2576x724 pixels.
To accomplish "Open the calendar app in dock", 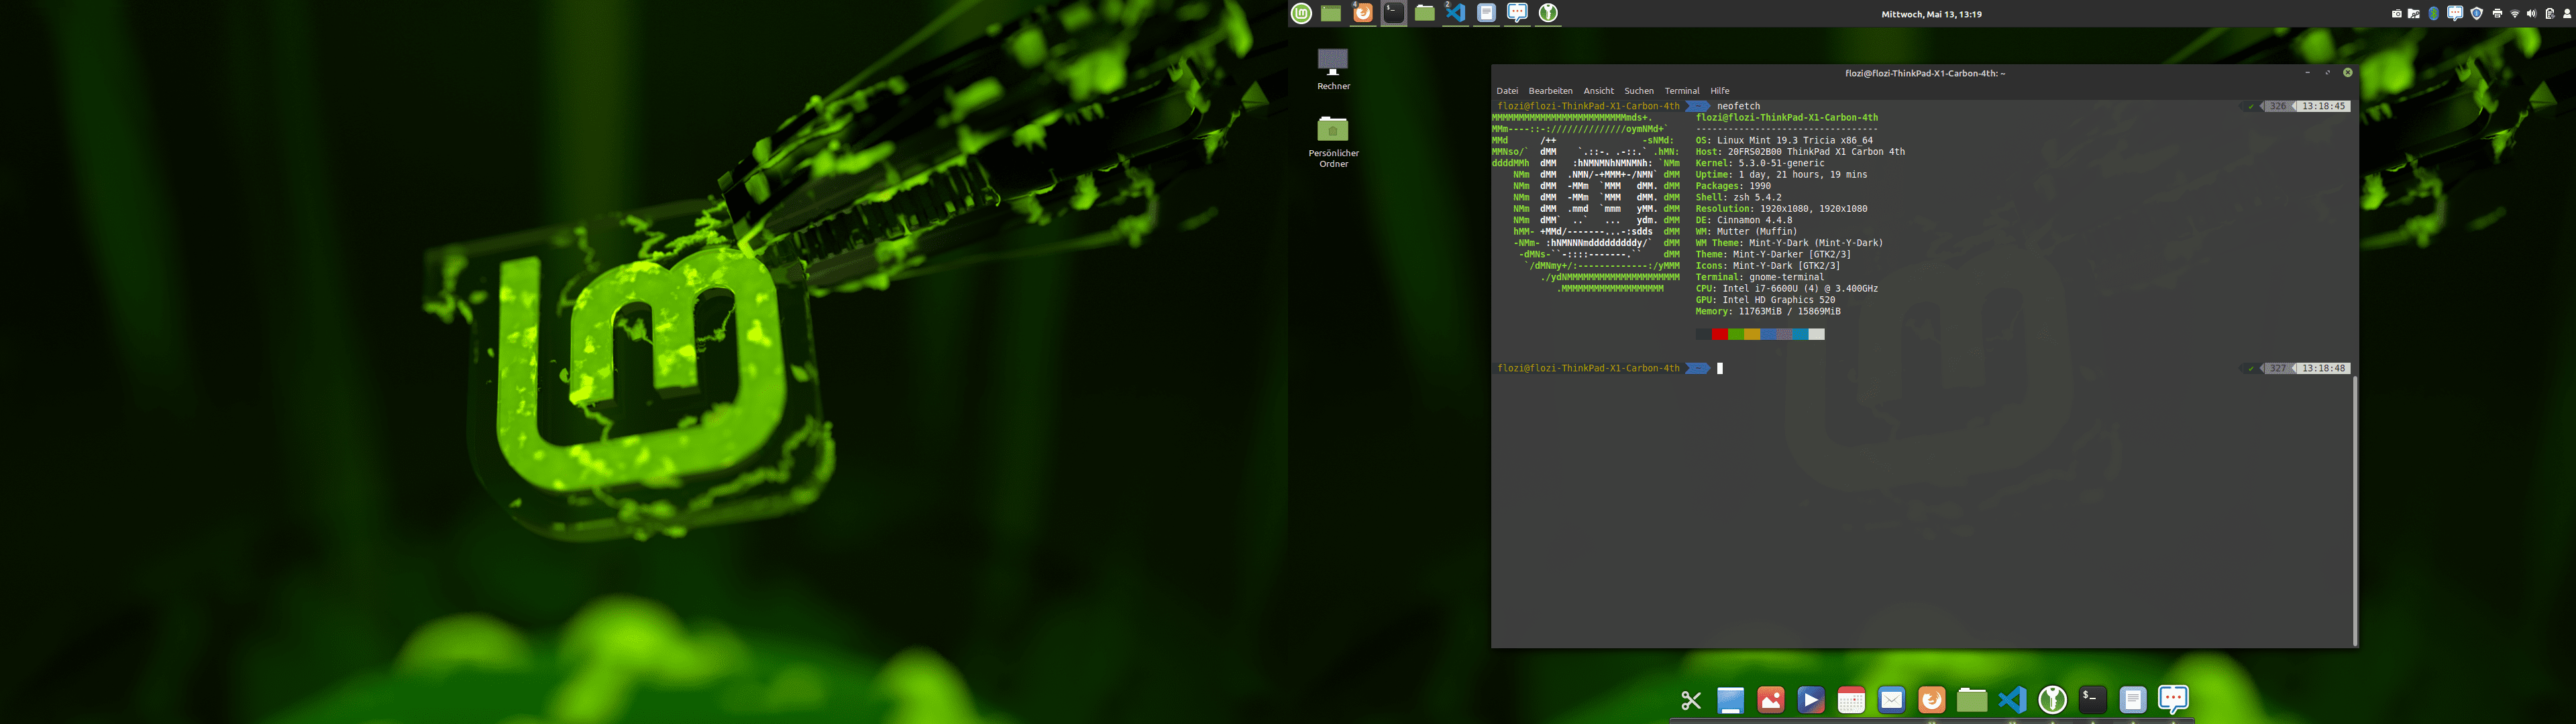I will pos(1851,700).
